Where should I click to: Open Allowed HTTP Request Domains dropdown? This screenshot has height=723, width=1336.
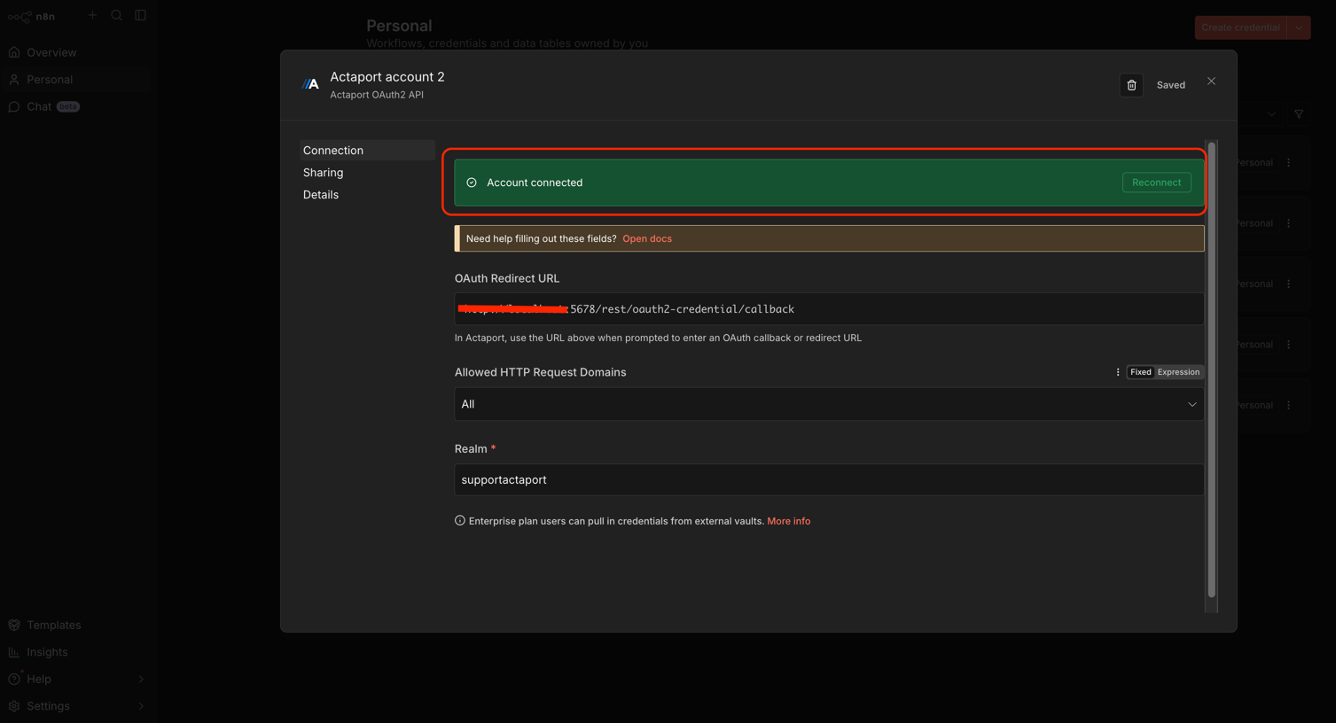829,404
